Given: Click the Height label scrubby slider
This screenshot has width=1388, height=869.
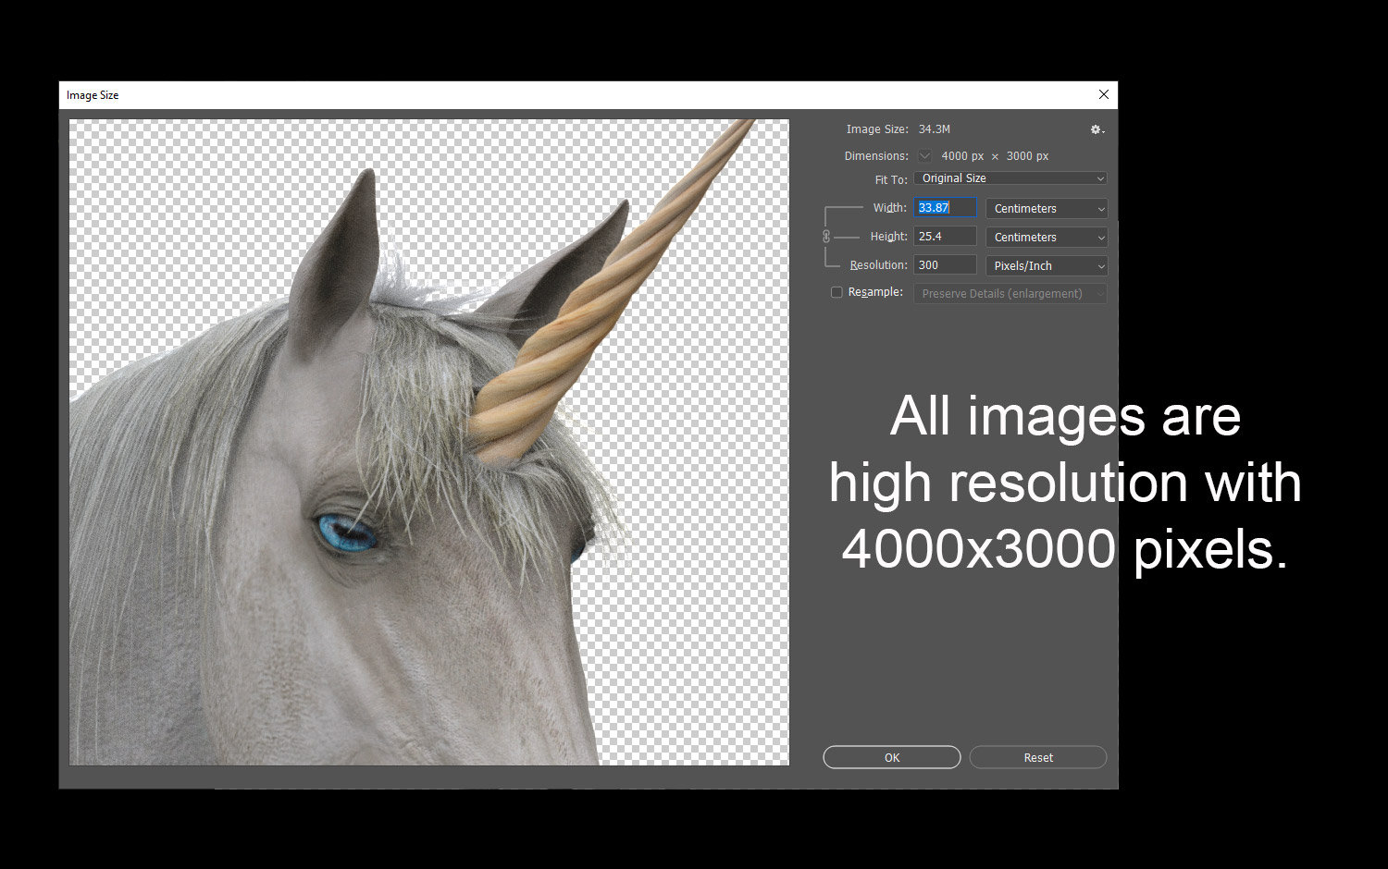Looking at the screenshot, I should pos(887,236).
